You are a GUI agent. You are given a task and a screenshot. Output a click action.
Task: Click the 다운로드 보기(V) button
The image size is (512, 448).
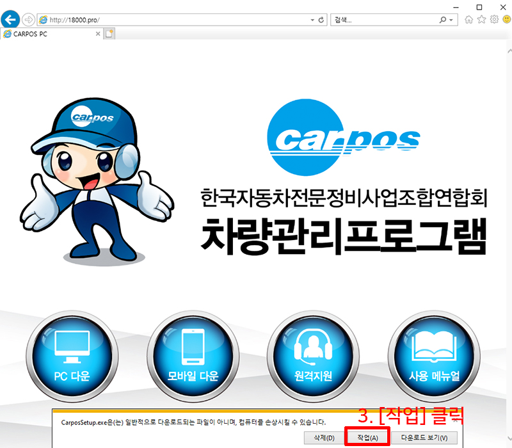424,438
